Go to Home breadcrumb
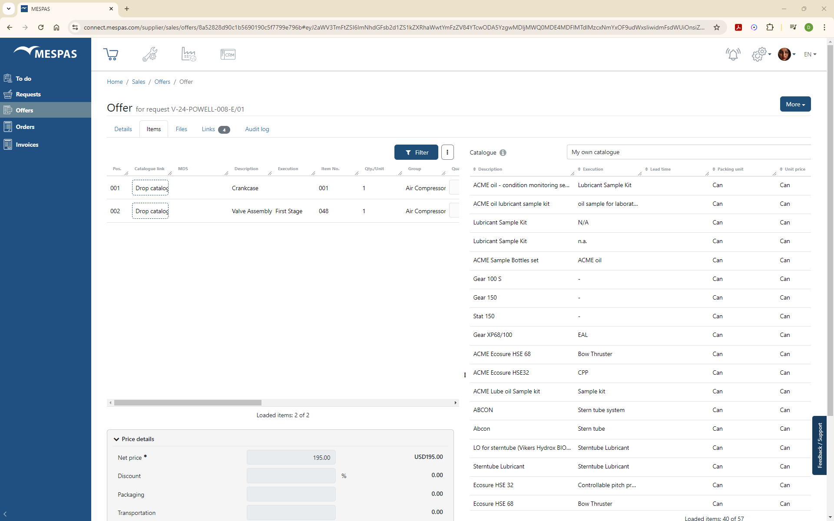This screenshot has height=521, width=834. (115, 82)
